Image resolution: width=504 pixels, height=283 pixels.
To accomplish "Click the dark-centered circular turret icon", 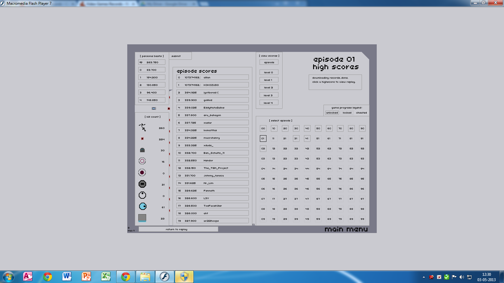I will pyautogui.click(x=142, y=173).
